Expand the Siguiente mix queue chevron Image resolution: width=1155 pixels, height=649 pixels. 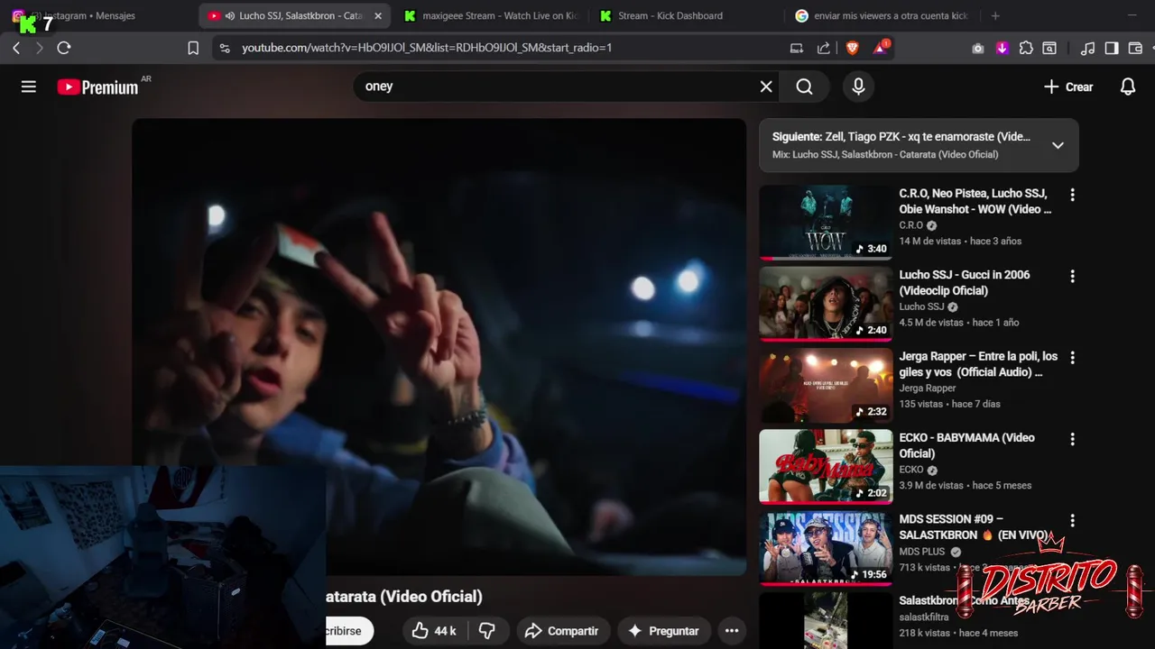pyautogui.click(x=1058, y=145)
